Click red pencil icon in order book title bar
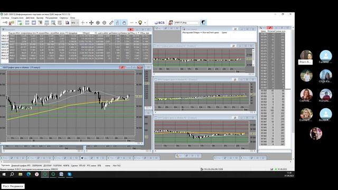This screenshot has width=338, height=190. click(270, 28)
